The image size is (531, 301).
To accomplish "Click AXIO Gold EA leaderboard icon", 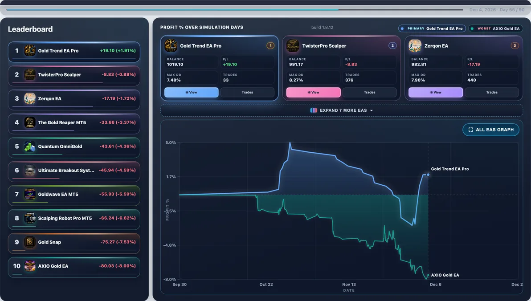I will pos(30,266).
